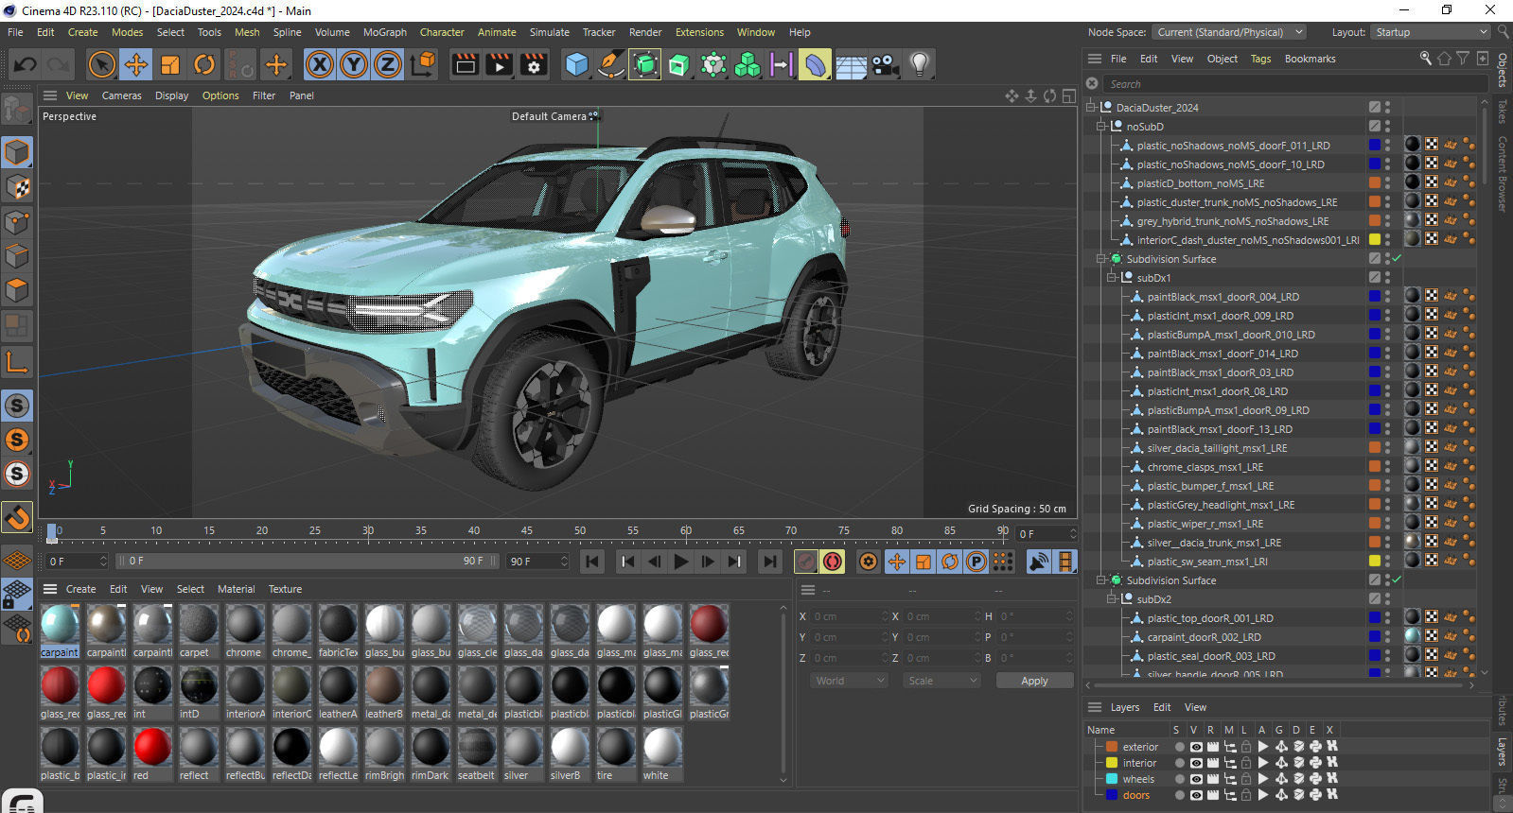The image size is (1513, 813).
Task: Open viewport Cameras menu
Action: [122, 95]
